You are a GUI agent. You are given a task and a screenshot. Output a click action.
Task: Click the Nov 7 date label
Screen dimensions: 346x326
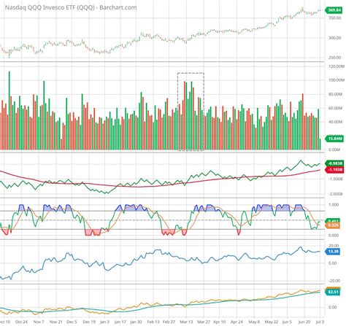[39, 322]
